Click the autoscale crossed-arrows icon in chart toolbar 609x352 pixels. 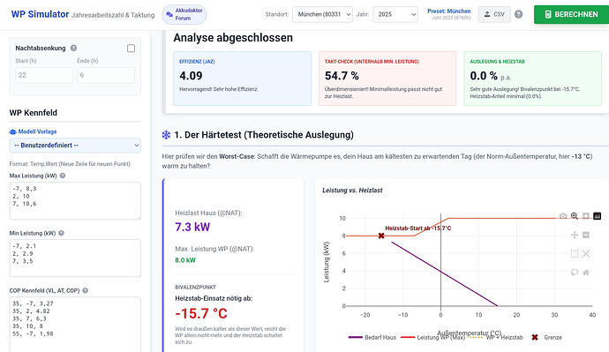coord(586,254)
